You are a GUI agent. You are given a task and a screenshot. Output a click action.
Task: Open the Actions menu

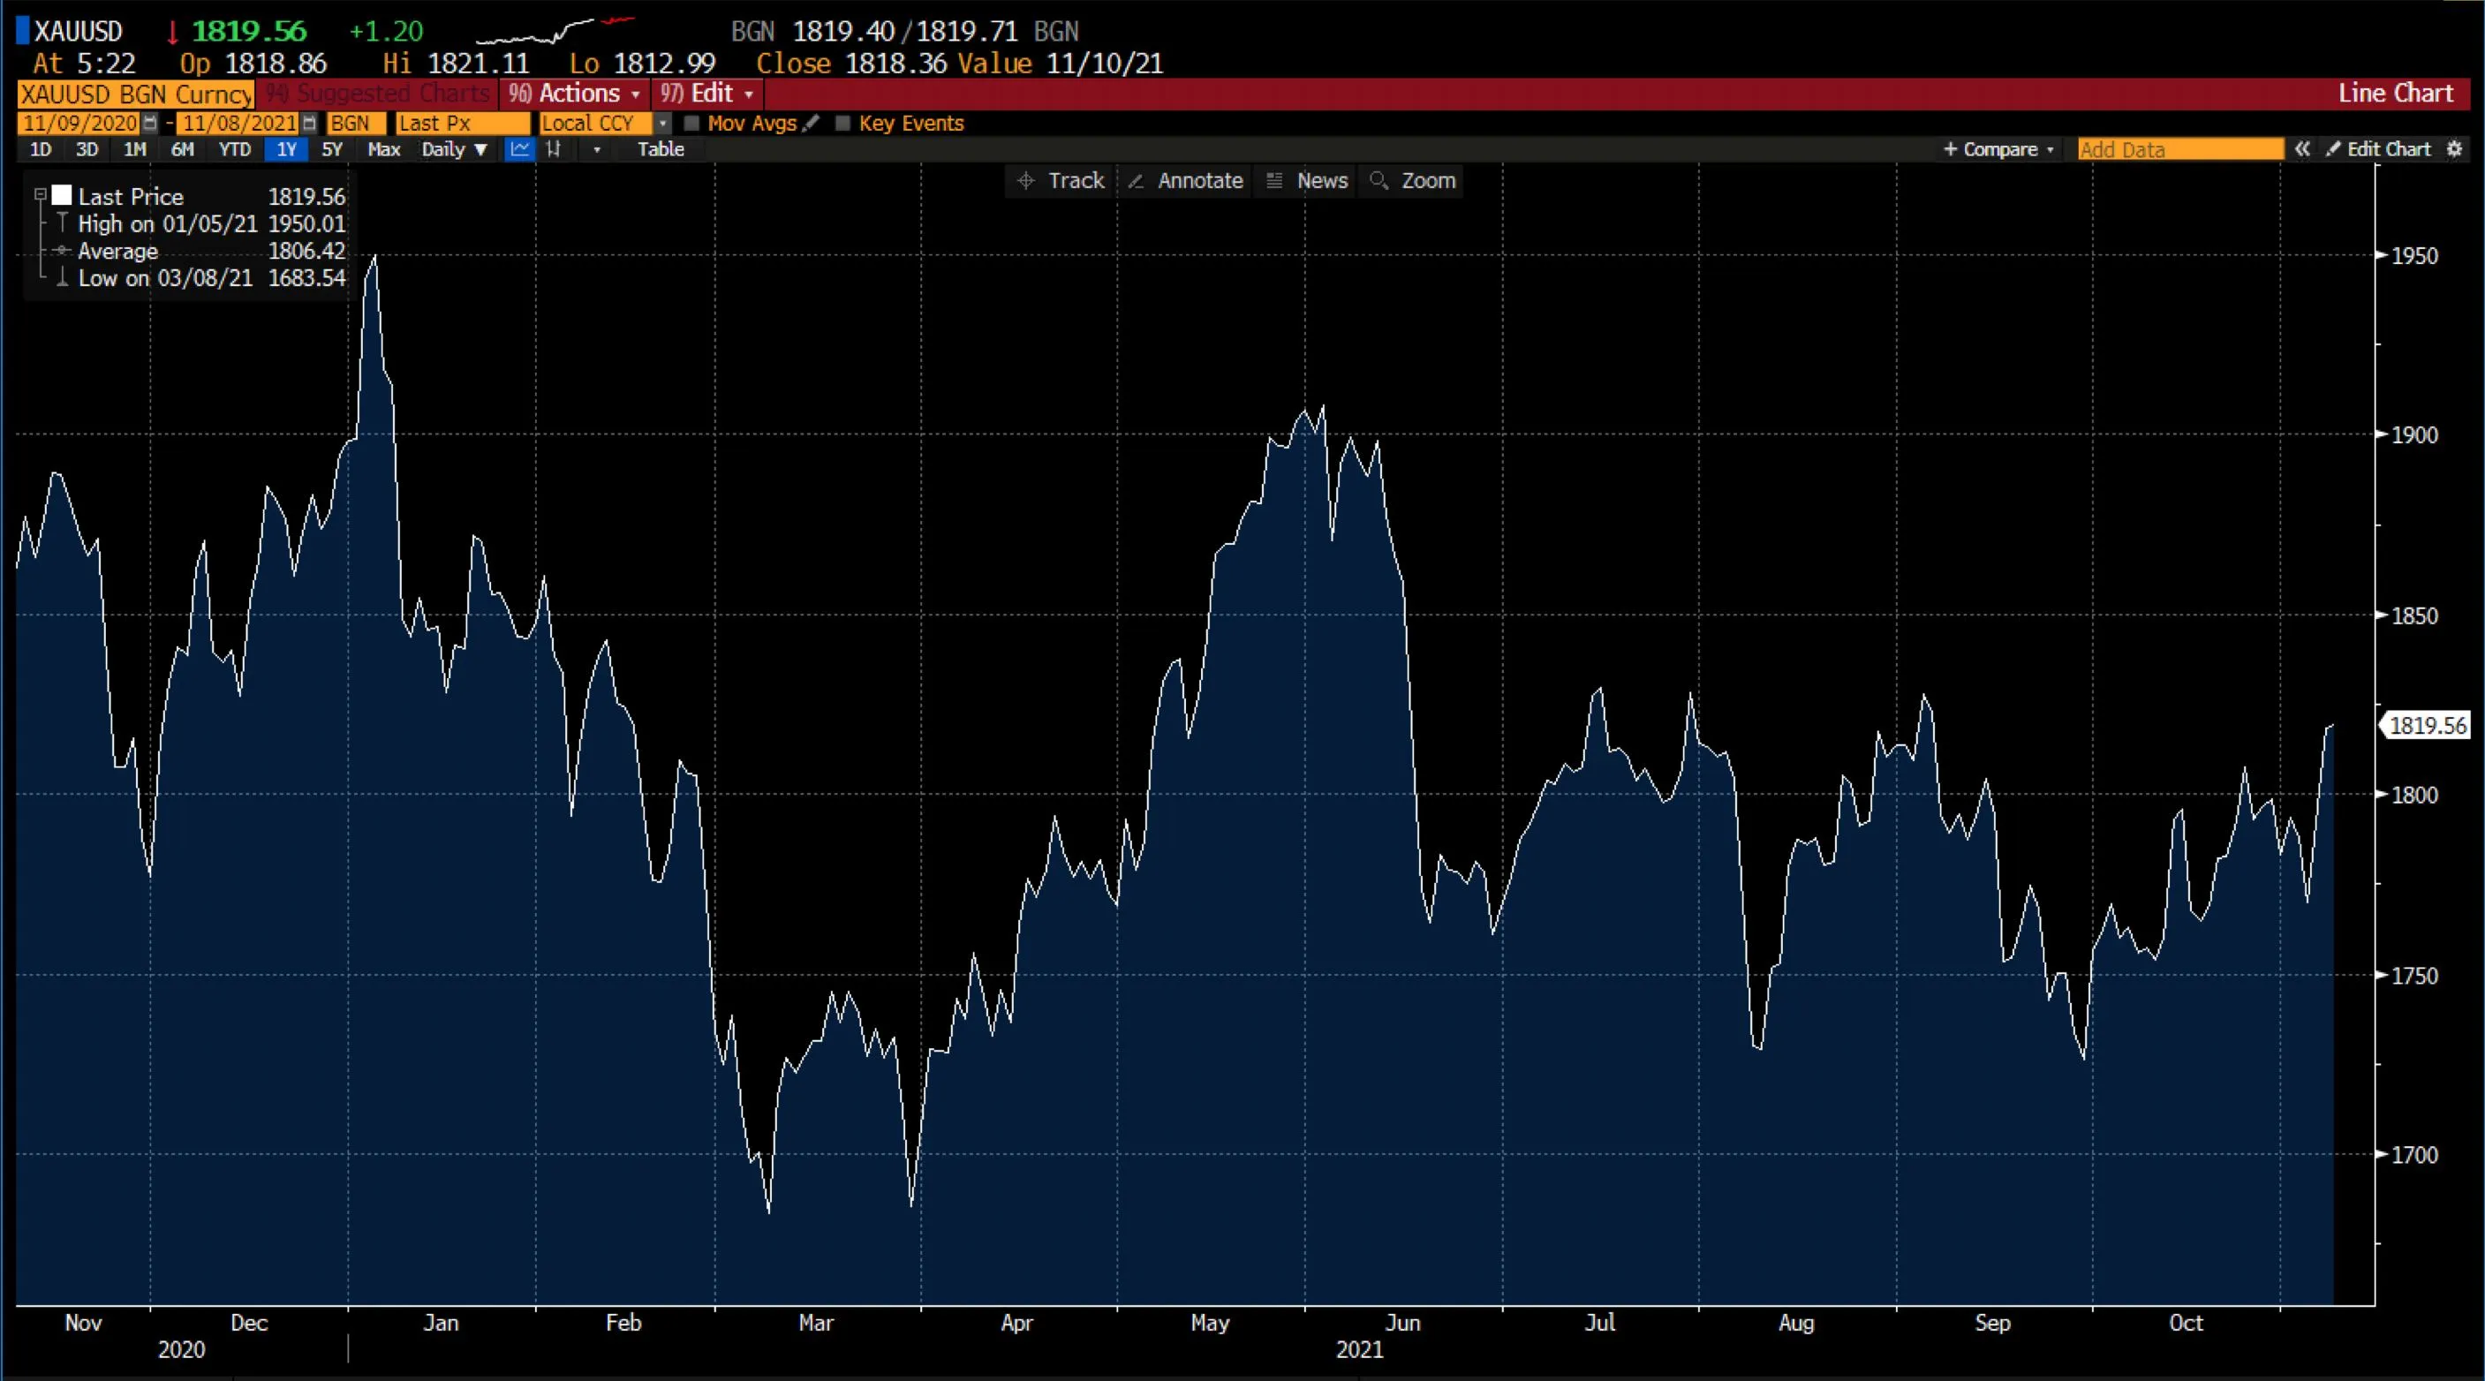pos(574,94)
